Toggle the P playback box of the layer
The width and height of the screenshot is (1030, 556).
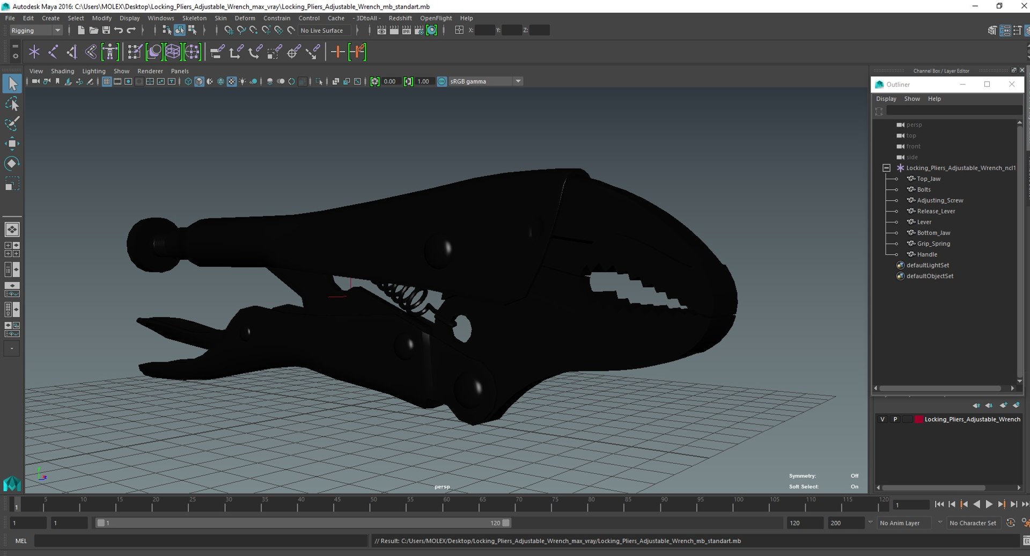tap(895, 419)
